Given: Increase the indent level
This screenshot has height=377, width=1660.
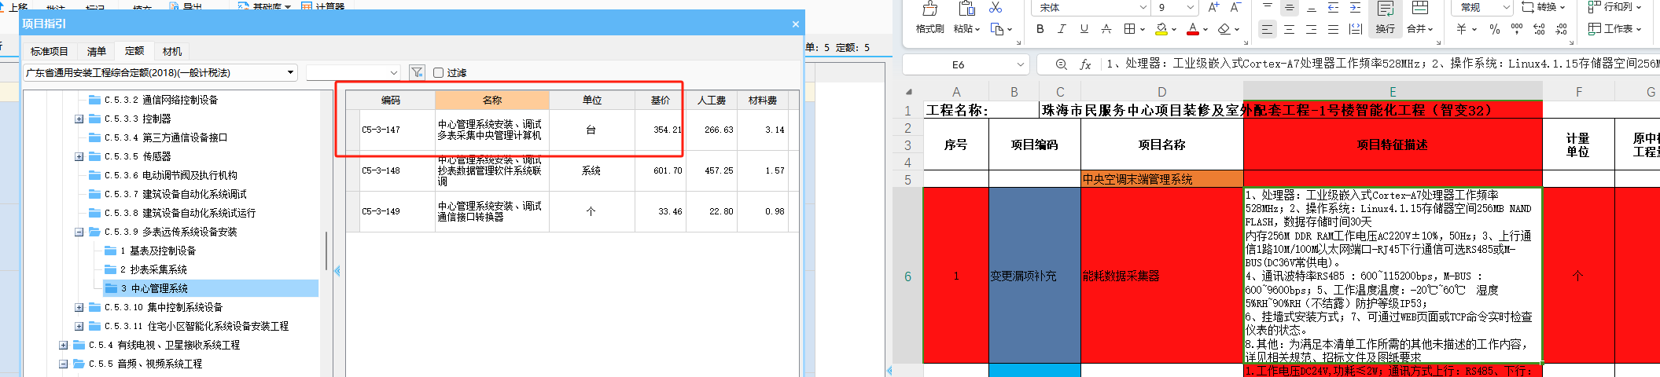Looking at the screenshot, I should coord(1355,8).
